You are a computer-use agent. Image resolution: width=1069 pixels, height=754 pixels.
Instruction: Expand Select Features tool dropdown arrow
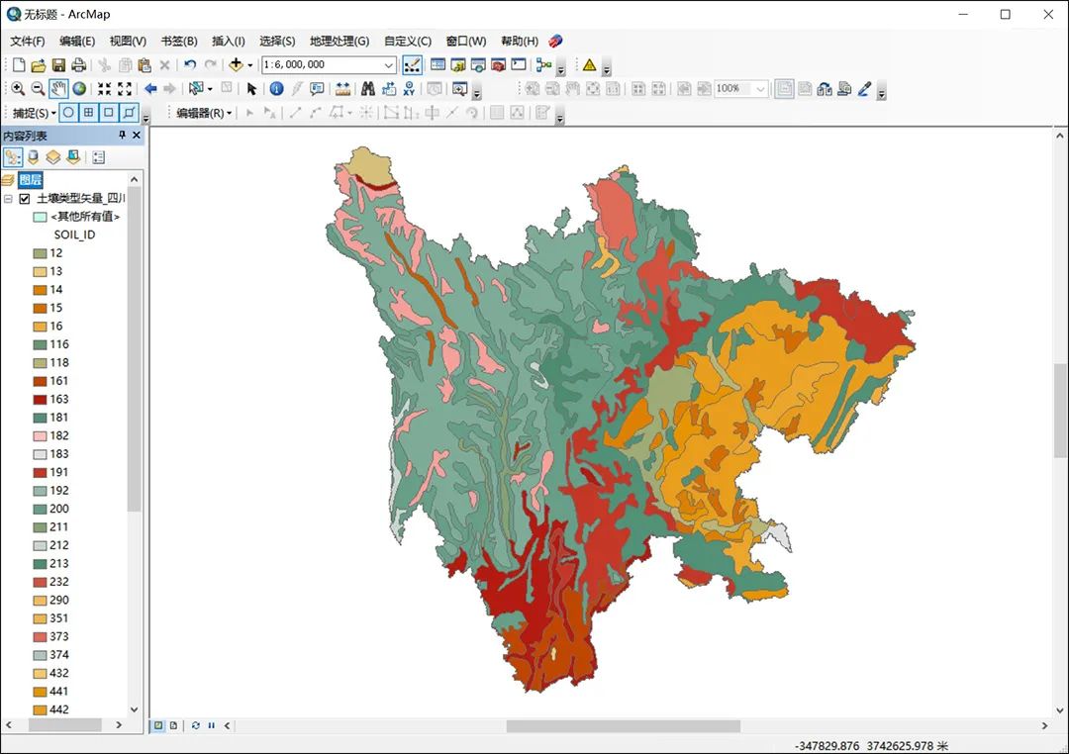tap(210, 89)
